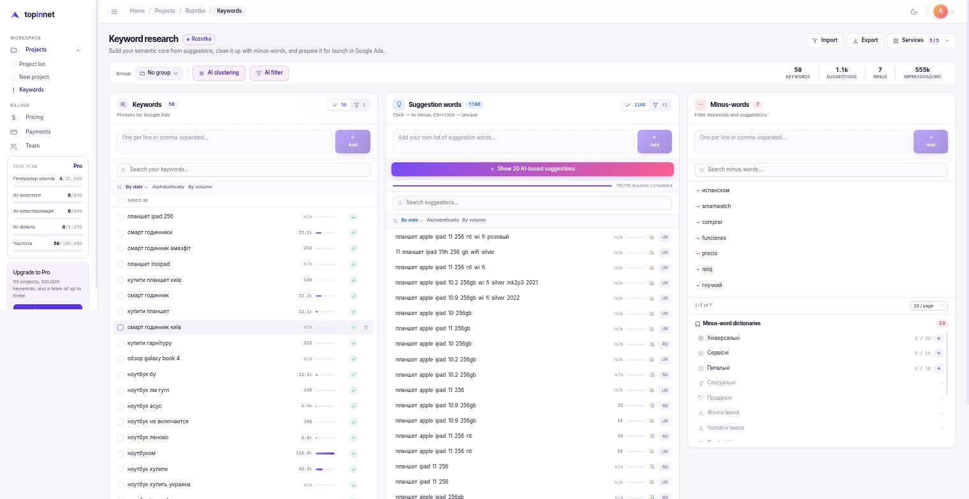Image resolution: width=969 pixels, height=499 pixels.
Task: Open the avatar dropdown chevron
Action: [x=952, y=11]
